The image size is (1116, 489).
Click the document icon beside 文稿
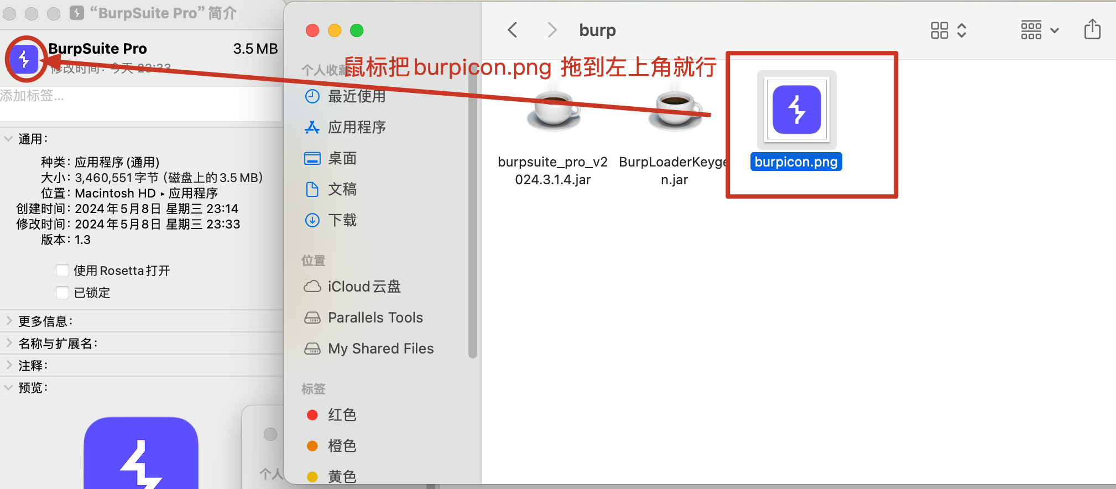point(312,189)
